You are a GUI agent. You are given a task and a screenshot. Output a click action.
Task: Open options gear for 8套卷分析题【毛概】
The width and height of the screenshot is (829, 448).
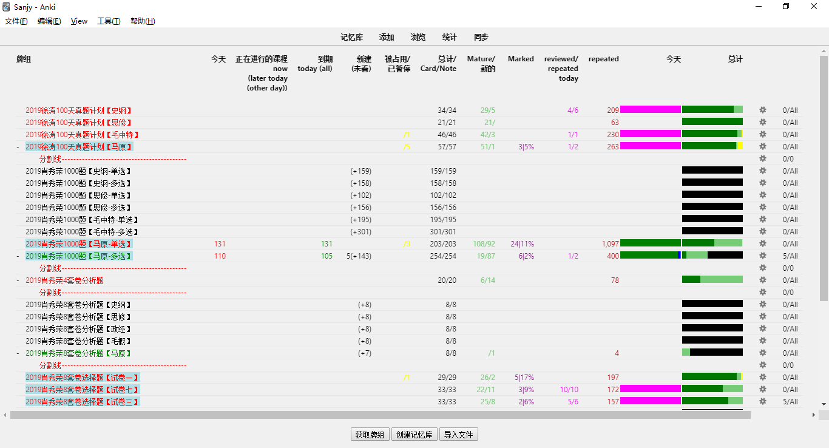[763, 341]
